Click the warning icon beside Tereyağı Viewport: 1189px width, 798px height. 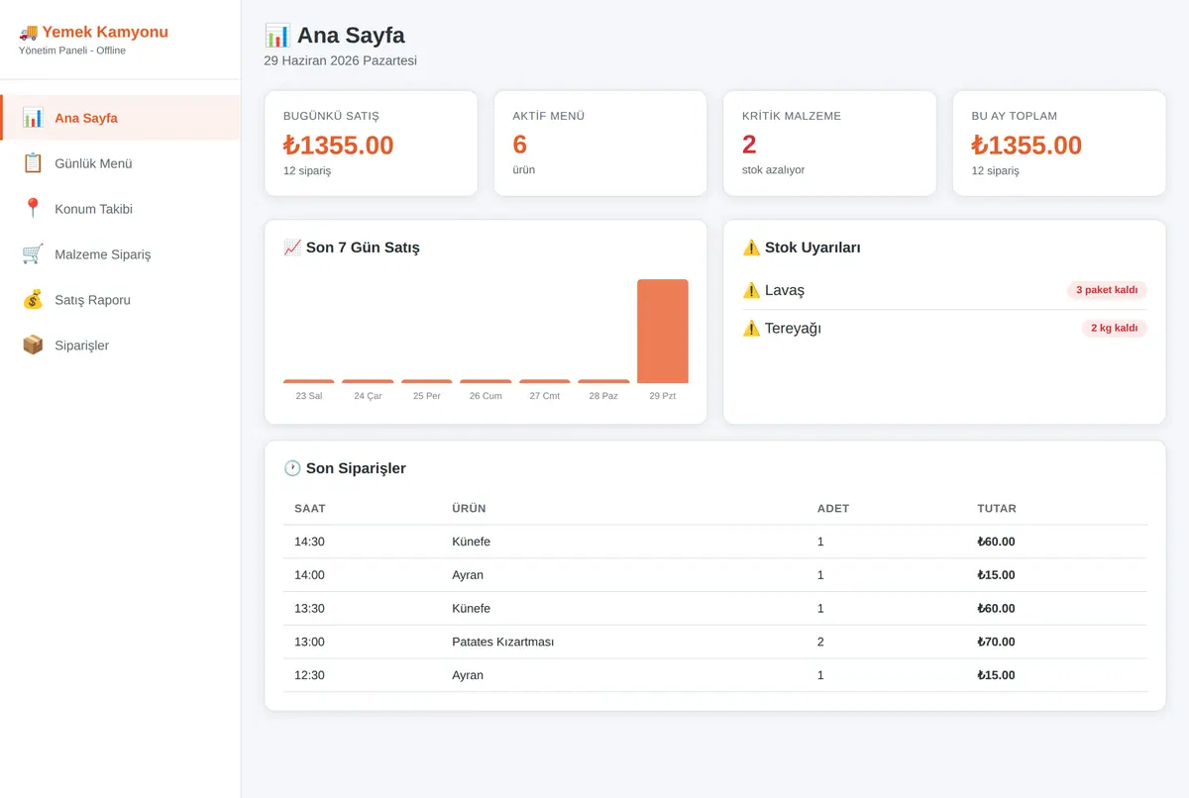tap(751, 329)
